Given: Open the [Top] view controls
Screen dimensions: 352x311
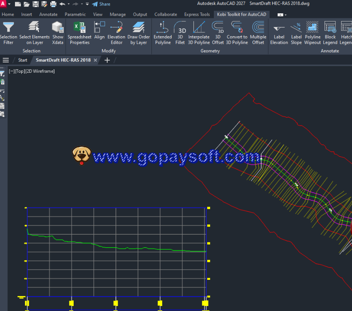Looking at the screenshot, I should [x=20, y=71].
